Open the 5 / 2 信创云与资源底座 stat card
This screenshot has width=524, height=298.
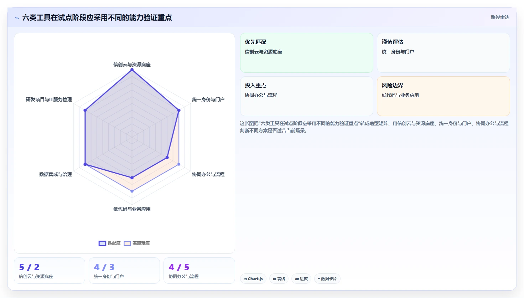coord(50,271)
